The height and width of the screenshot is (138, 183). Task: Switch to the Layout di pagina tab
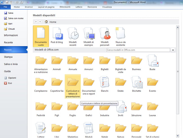point(46,7)
